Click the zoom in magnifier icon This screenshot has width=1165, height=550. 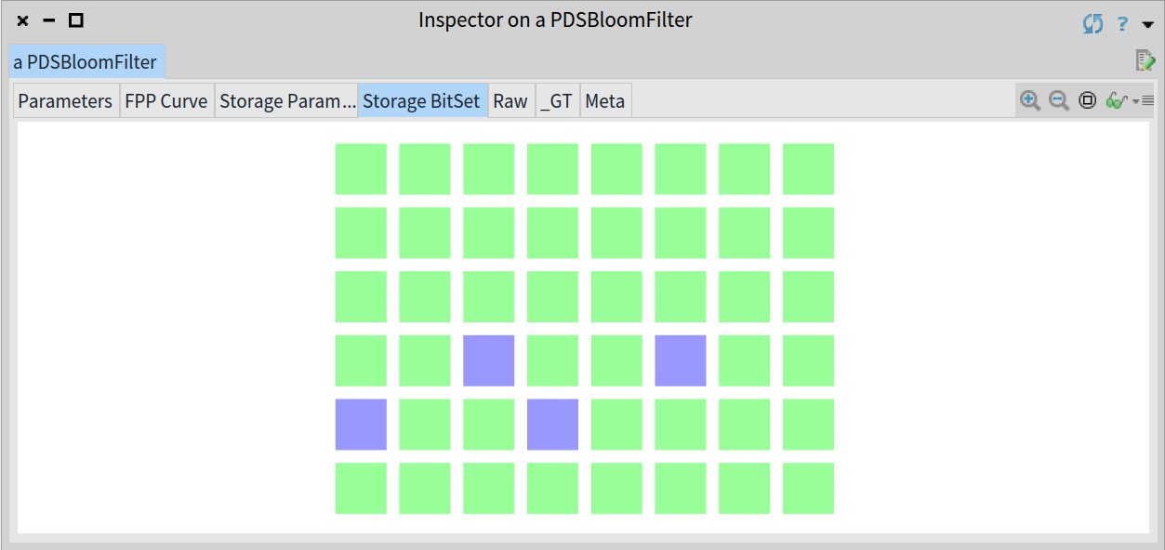[x=1029, y=100]
